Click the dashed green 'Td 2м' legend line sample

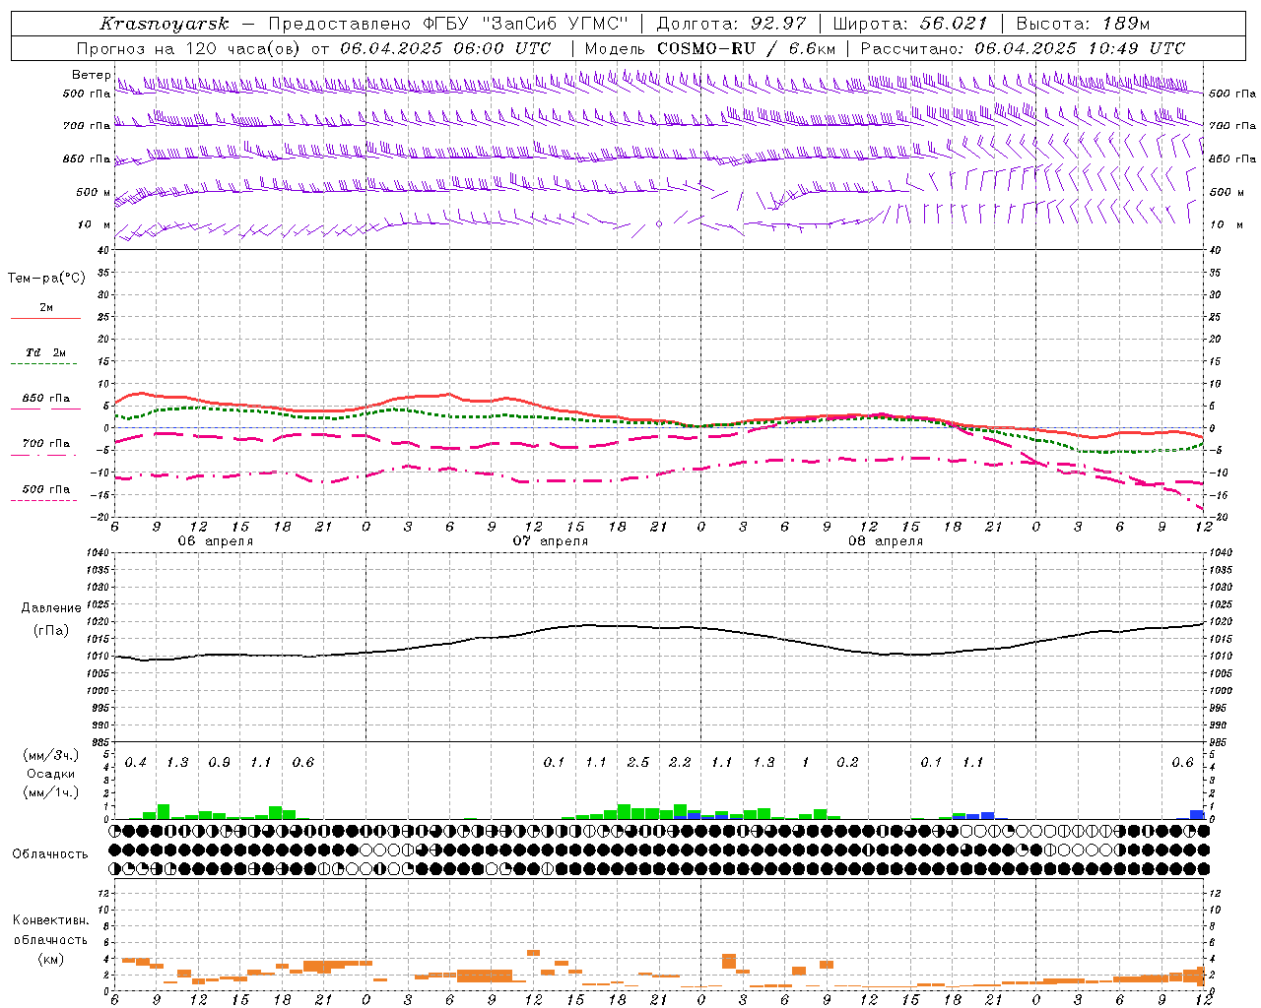(43, 364)
